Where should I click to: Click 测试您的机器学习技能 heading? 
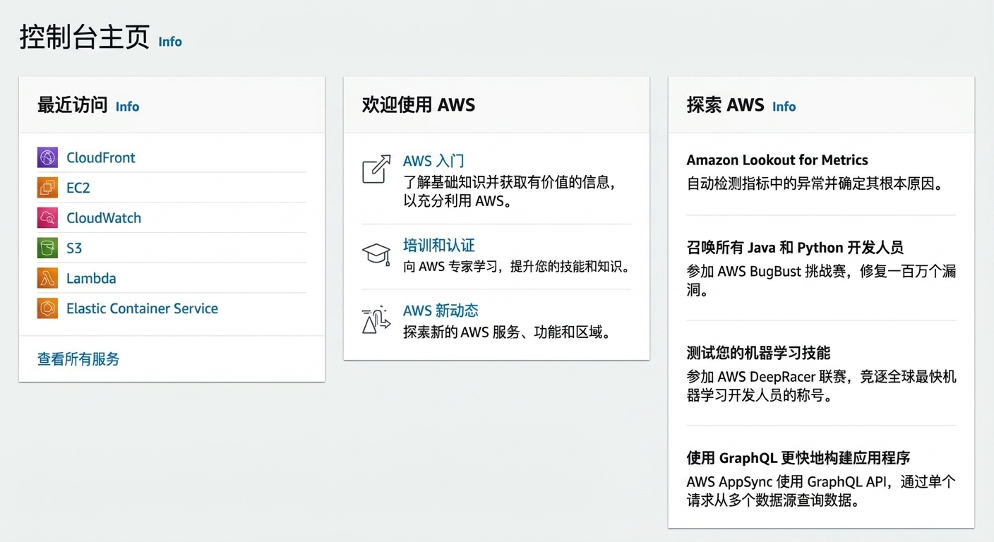pyautogui.click(x=758, y=353)
